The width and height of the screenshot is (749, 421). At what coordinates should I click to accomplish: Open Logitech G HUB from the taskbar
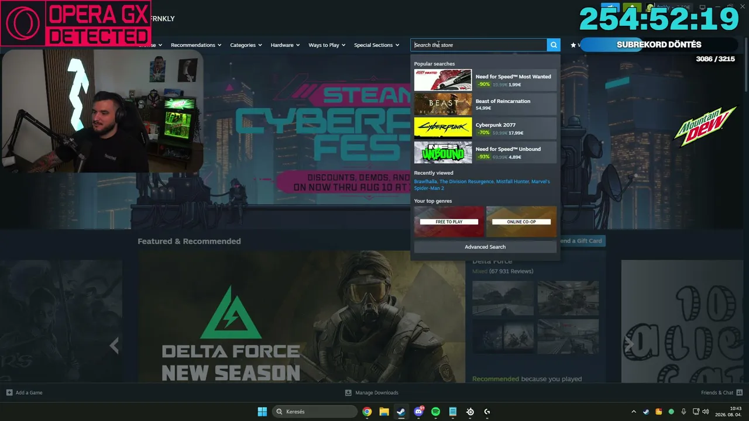point(487,412)
